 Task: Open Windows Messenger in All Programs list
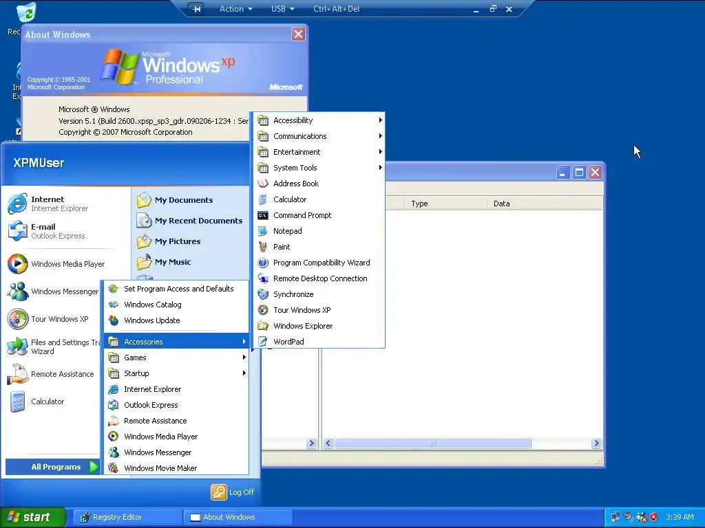click(176, 452)
